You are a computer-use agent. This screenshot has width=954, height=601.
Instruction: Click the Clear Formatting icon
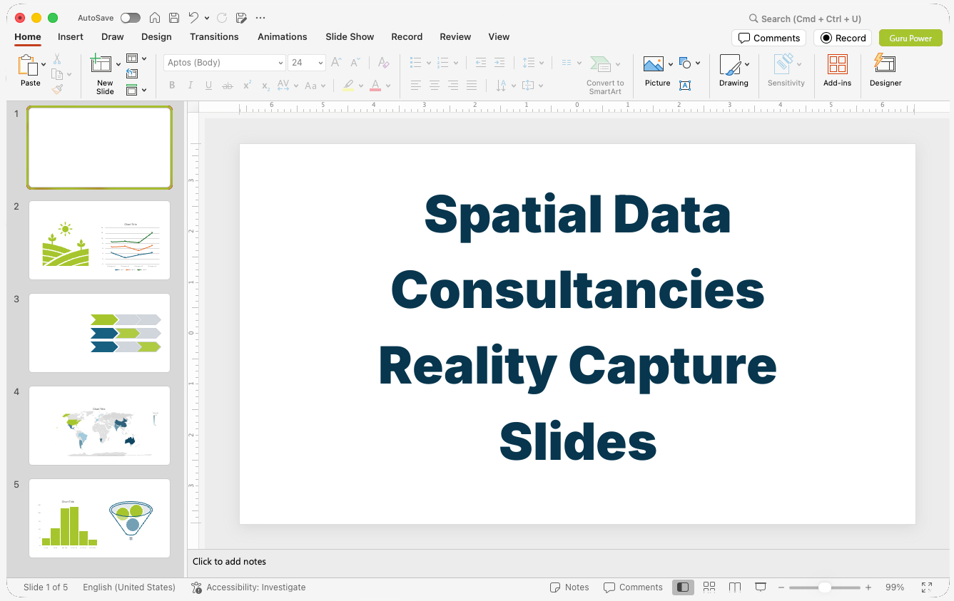coord(383,63)
